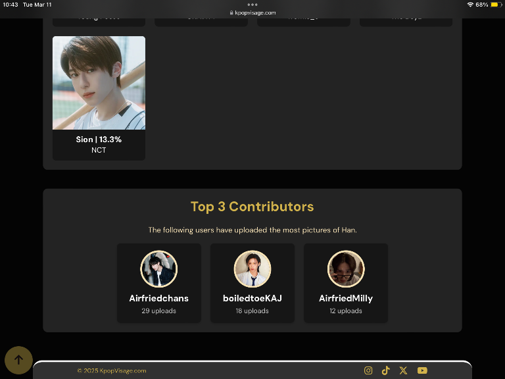Click the AirfriedMilly username
505x379 pixels.
(346, 299)
